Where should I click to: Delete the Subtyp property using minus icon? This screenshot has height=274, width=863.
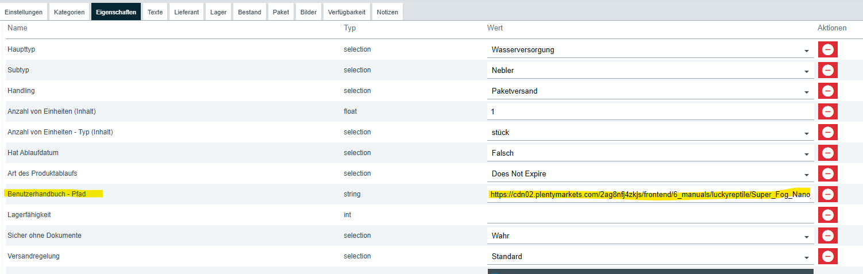828,70
